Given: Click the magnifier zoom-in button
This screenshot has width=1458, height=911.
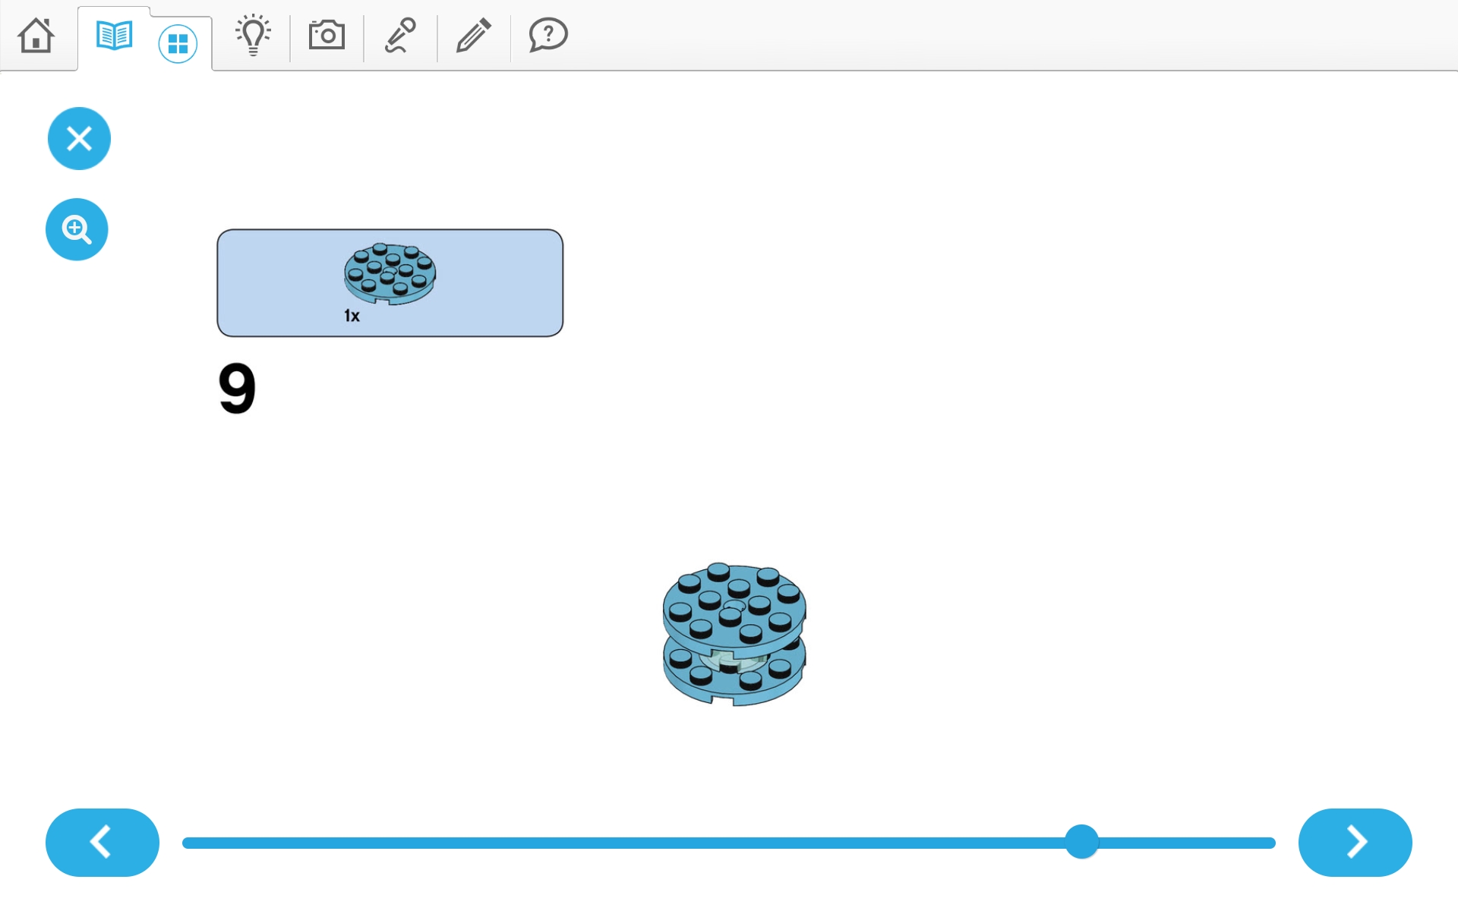Looking at the screenshot, I should 77,229.
